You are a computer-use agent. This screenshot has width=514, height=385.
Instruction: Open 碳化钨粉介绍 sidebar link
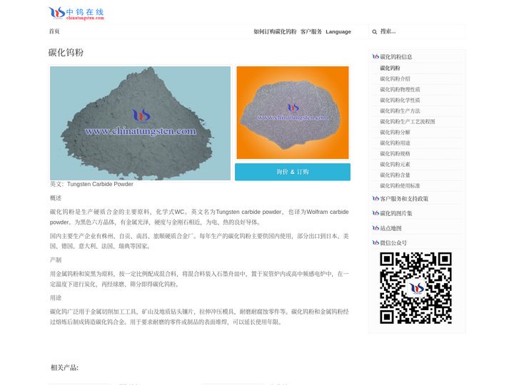(x=395, y=79)
